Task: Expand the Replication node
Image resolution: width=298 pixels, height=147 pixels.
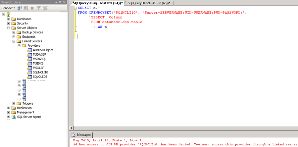Action: click(x=8, y=108)
